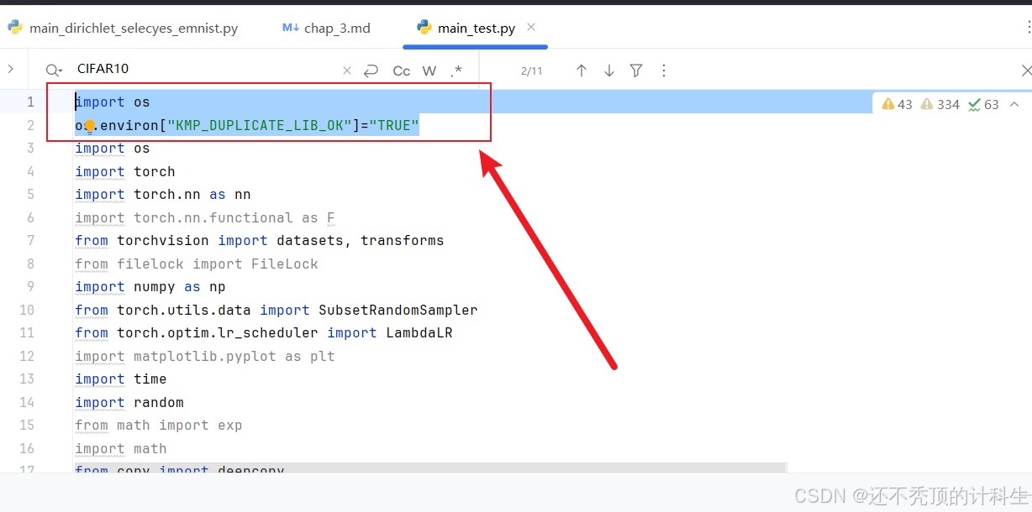Toggle Match Case (Cc) option
Viewport: 1032px width, 512px height.
(x=402, y=71)
